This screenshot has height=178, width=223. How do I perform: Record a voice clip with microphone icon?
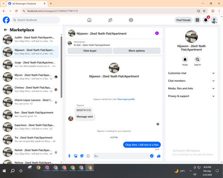[x=69, y=156]
